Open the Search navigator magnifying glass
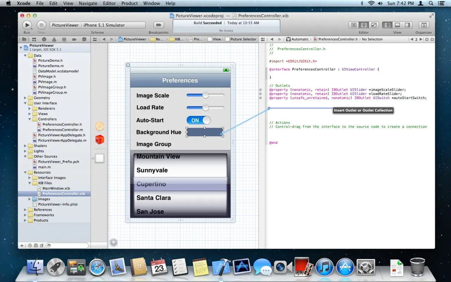The width and height of the screenshot is (451, 282). (x=44, y=39)
